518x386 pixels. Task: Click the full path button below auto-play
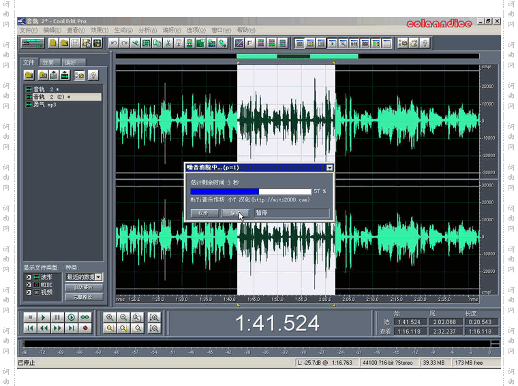click(84, 297)
